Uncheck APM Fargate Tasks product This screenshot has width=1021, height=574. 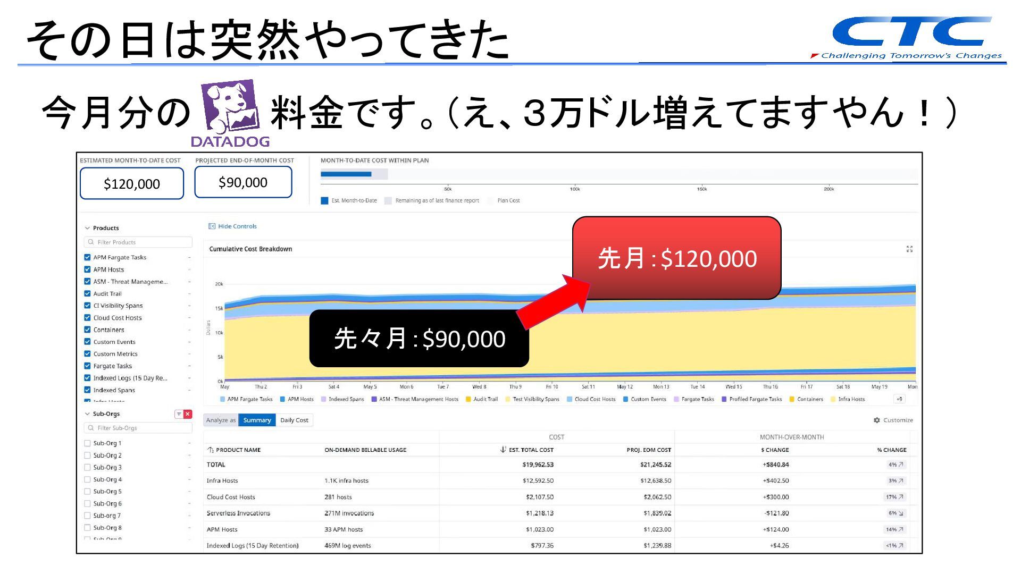(88, 257)
